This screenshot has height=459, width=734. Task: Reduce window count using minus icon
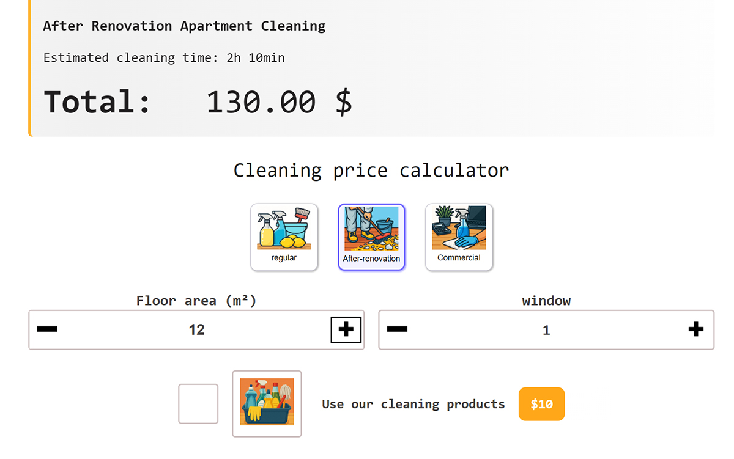point(397,329)
